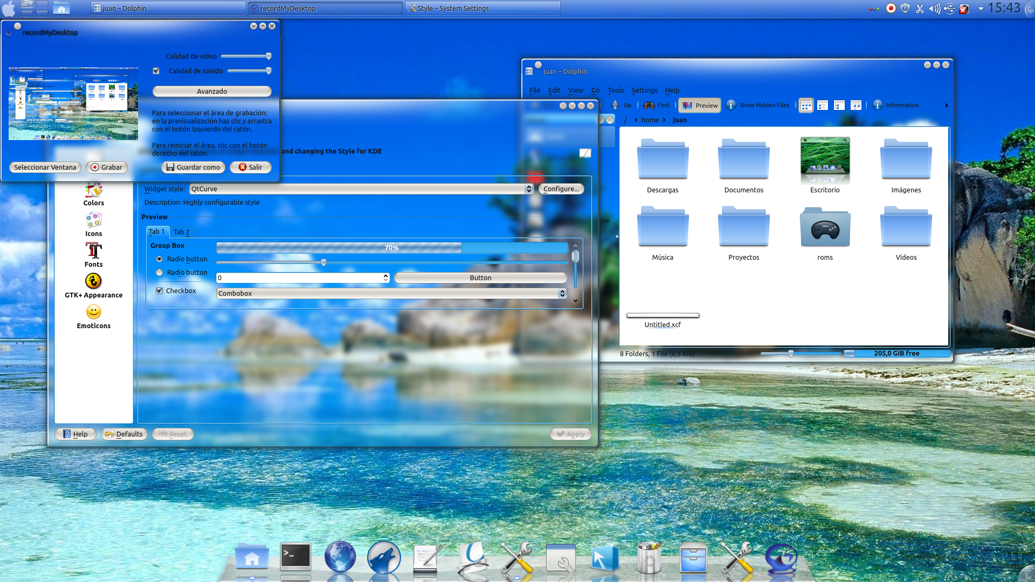Adjust the preview slider handle

click(323, 262)
